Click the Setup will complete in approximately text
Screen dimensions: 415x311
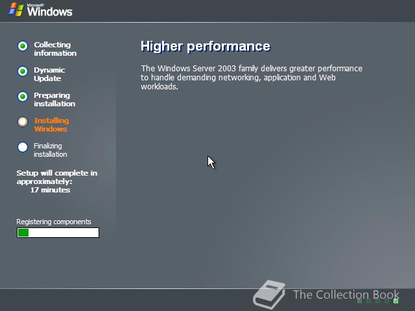pos(56,177)
